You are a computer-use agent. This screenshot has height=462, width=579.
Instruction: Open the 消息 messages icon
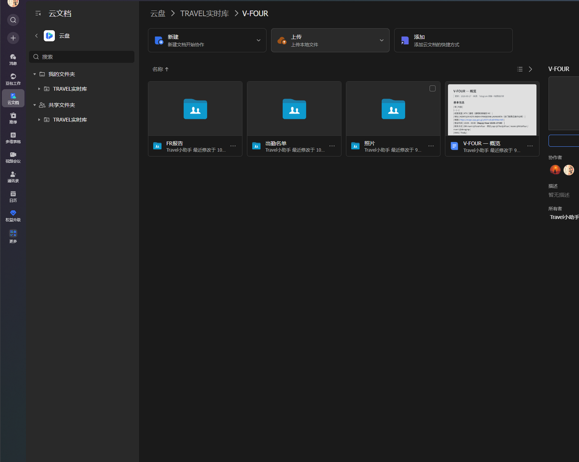click(x=13, y=59)
